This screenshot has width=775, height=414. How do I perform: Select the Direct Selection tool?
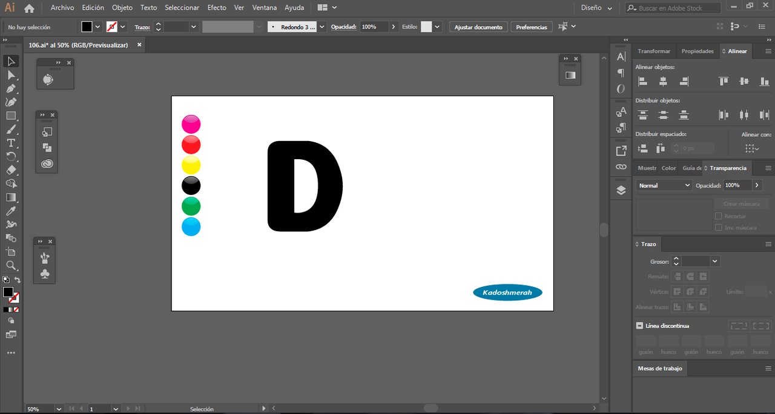pos(11,75)
